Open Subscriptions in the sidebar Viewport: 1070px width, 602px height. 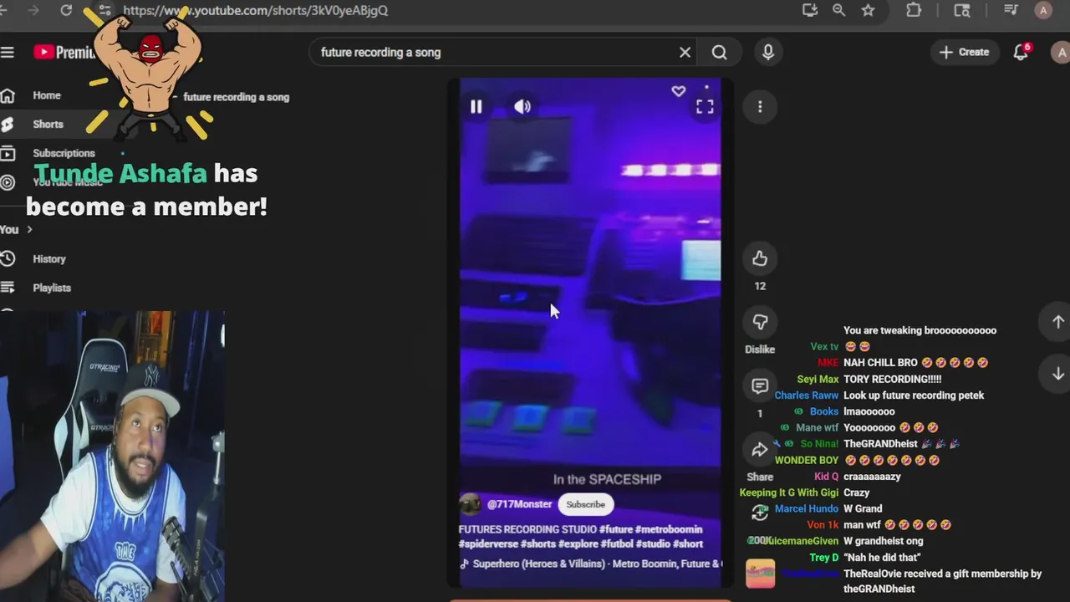pos(64,153)
